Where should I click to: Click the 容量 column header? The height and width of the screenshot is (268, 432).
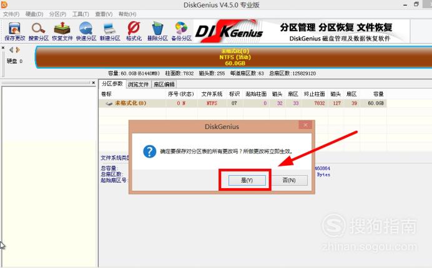pyautogui.click(x=378, y=94)
